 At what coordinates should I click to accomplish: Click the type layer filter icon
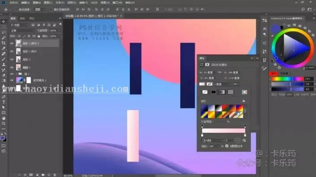(43, 25)
